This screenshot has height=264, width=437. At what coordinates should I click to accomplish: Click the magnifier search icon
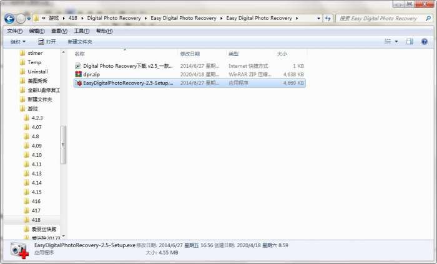[428, 18]
